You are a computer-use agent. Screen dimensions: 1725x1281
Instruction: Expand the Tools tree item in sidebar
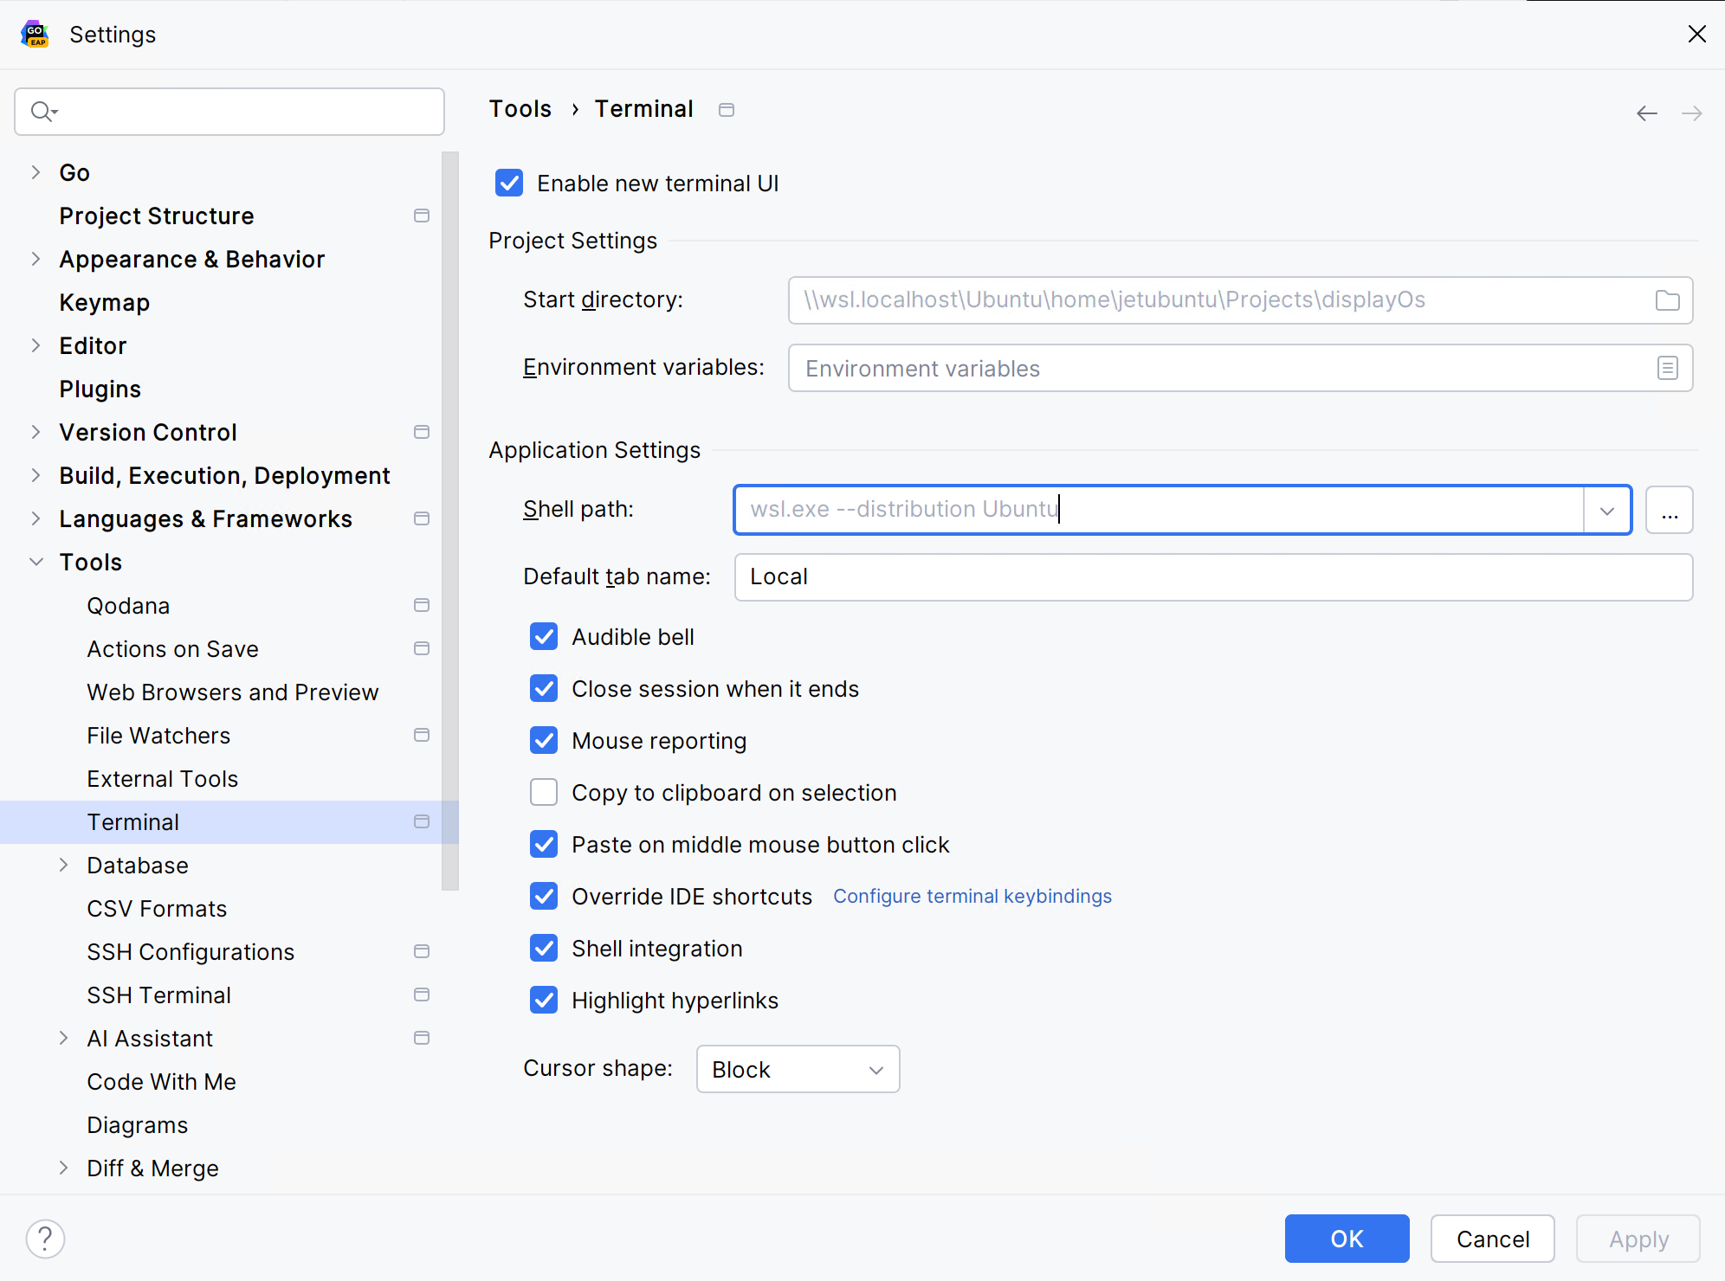point(36,561)
